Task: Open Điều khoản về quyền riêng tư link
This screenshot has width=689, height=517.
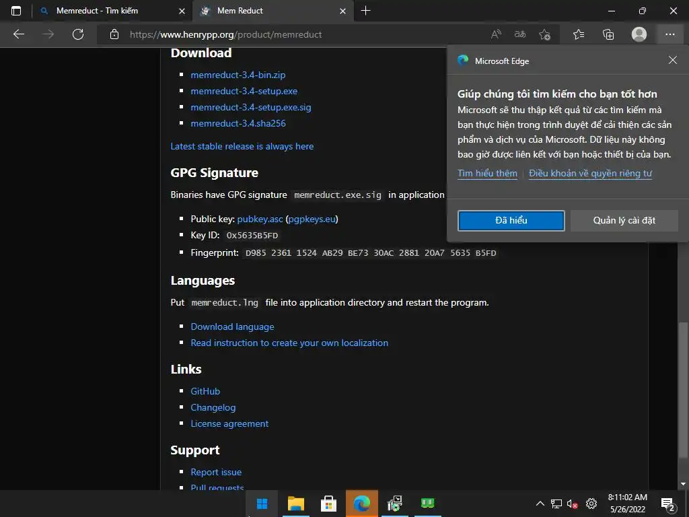Action: pos(590,173)
